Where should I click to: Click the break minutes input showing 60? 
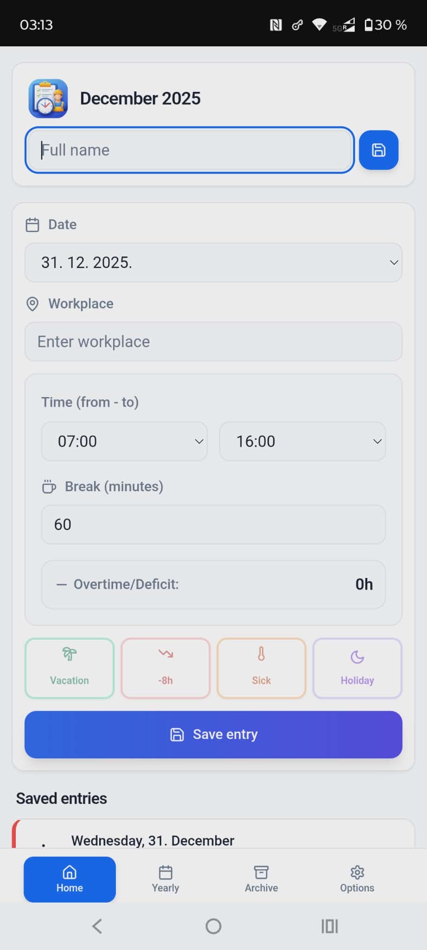click(x=213, y=524)
